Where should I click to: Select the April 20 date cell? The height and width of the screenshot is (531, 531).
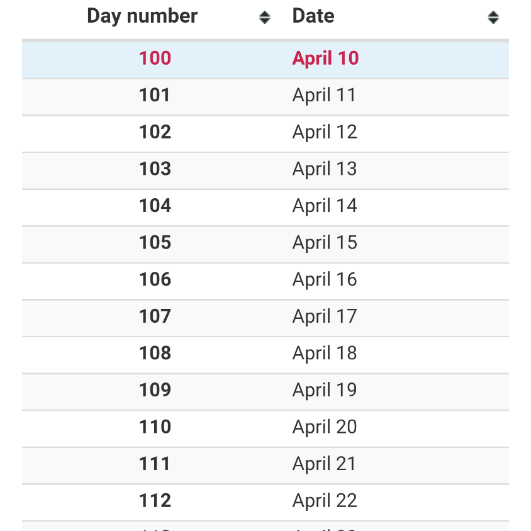(x=325, y=427)
